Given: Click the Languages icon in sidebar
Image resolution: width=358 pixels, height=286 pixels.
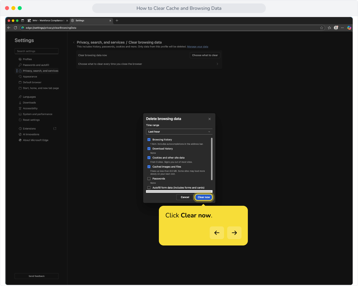Looking at the screenshot, I should [x=20, y=97].
